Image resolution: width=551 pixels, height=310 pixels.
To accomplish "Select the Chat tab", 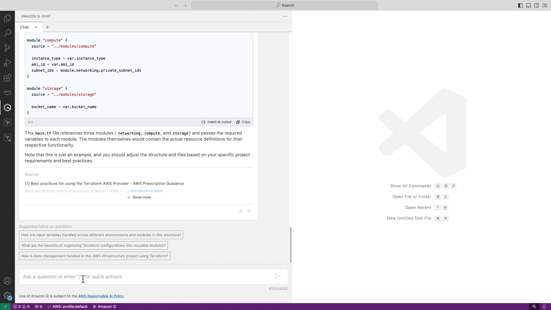I will 24,27.
